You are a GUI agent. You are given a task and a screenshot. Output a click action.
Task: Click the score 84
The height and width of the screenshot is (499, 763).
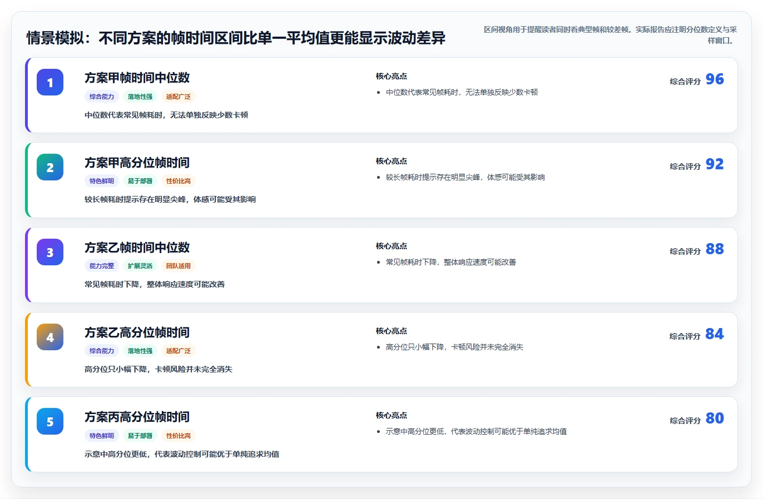715,334
